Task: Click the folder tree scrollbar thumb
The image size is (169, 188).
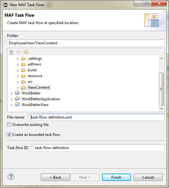Action: pyautogui.click(x=162, y=89)
